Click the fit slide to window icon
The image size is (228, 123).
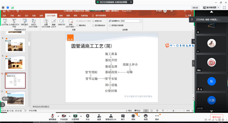click(193, 111)
